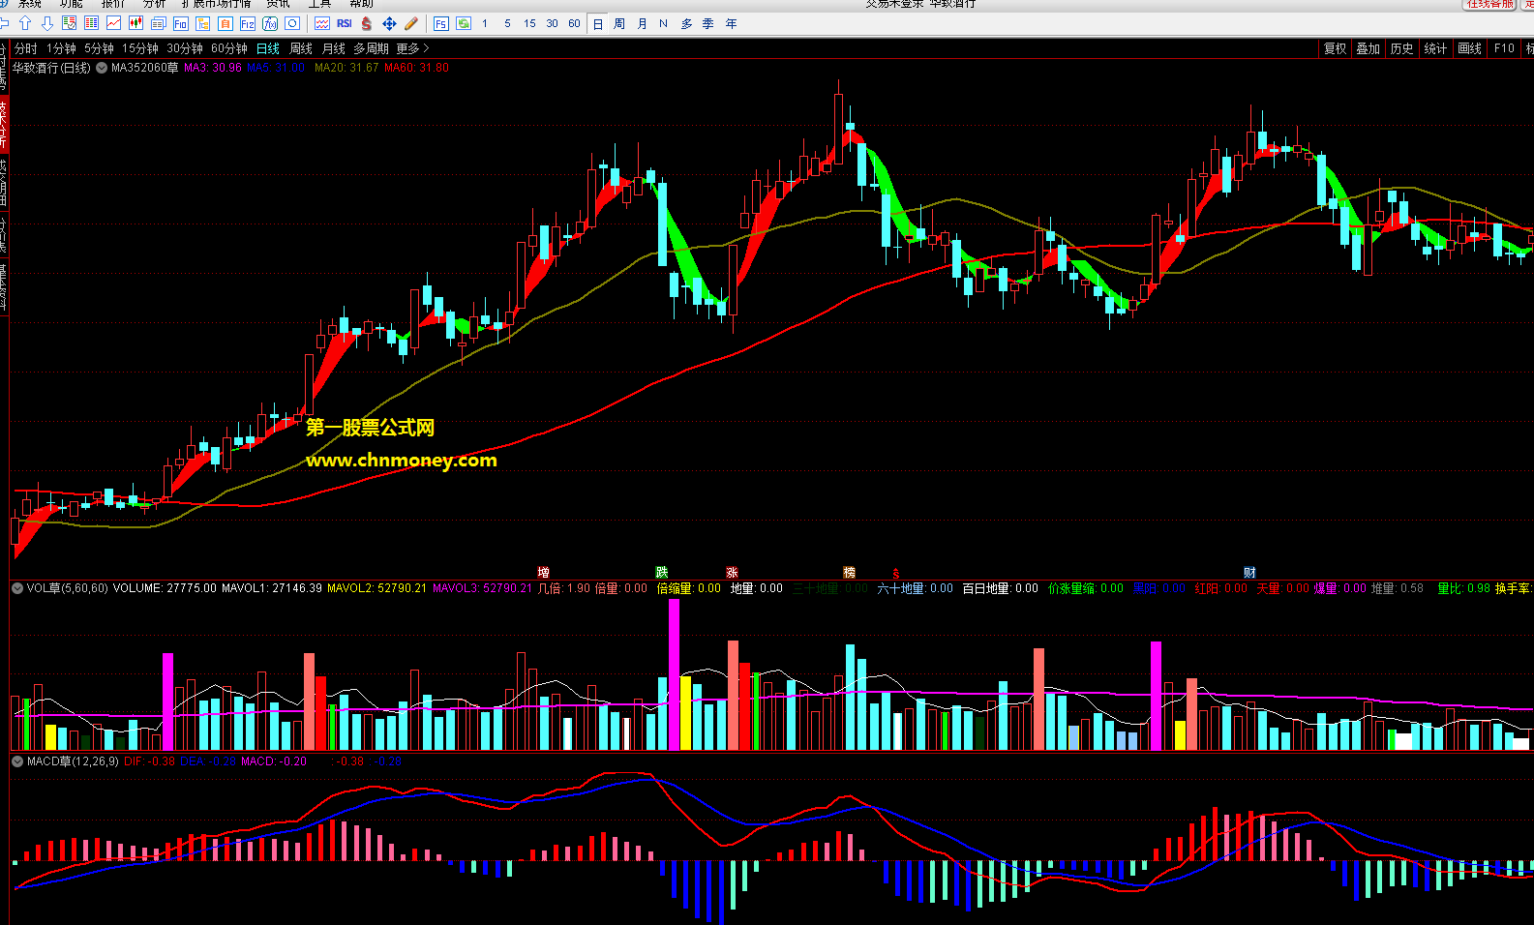Viewport: 1534px width, 925px height.
Task: Click the red dollar sign icon
Action: click(x=367, y=23)
